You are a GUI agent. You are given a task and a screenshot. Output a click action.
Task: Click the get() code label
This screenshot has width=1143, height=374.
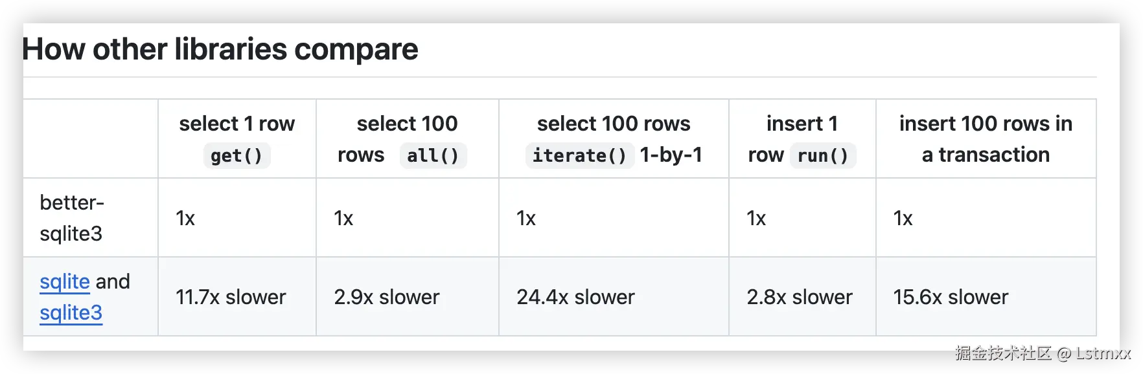[237, 156]
